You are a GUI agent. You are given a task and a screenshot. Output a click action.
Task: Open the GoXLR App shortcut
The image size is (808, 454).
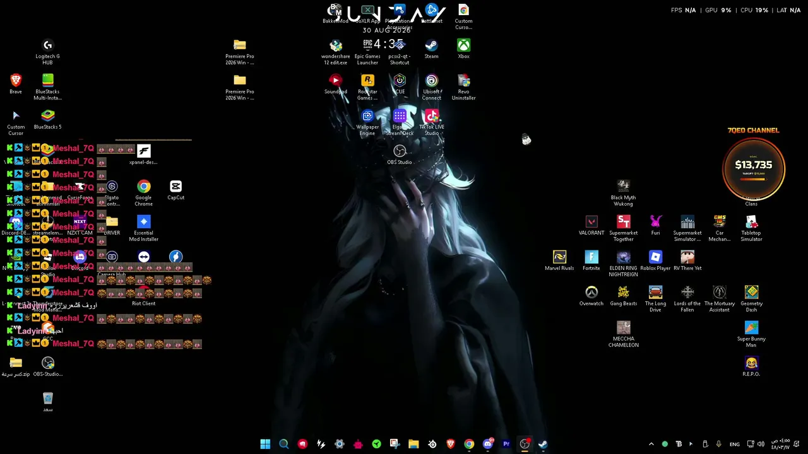pos(367,14)
